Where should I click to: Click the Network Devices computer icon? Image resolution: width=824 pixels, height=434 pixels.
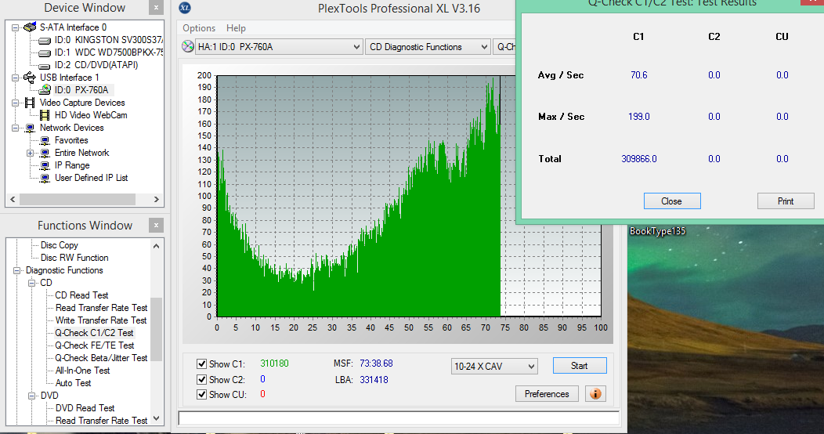click(31, 128)
